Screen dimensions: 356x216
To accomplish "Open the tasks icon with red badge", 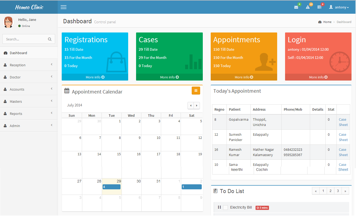I will [x=319, y=7].
